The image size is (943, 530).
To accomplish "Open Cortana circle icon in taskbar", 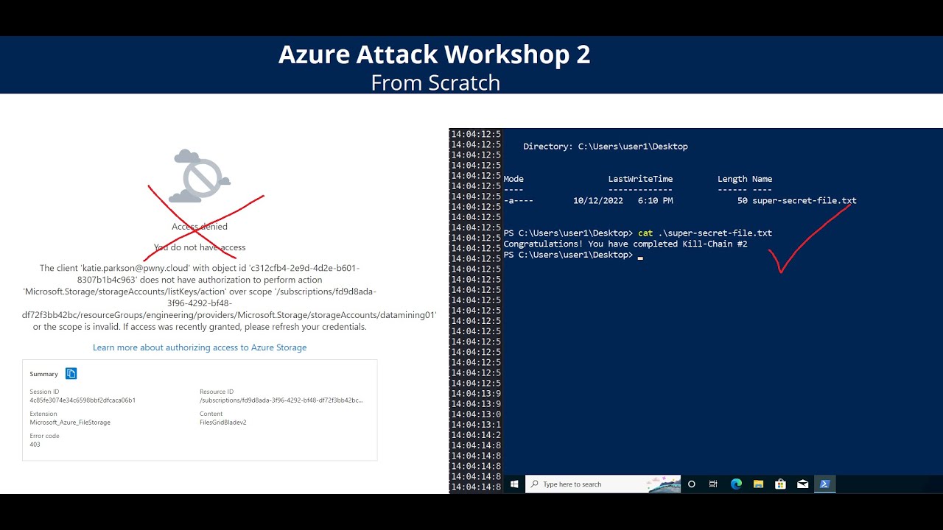I will pyautogui.click(x=691, y=484).
